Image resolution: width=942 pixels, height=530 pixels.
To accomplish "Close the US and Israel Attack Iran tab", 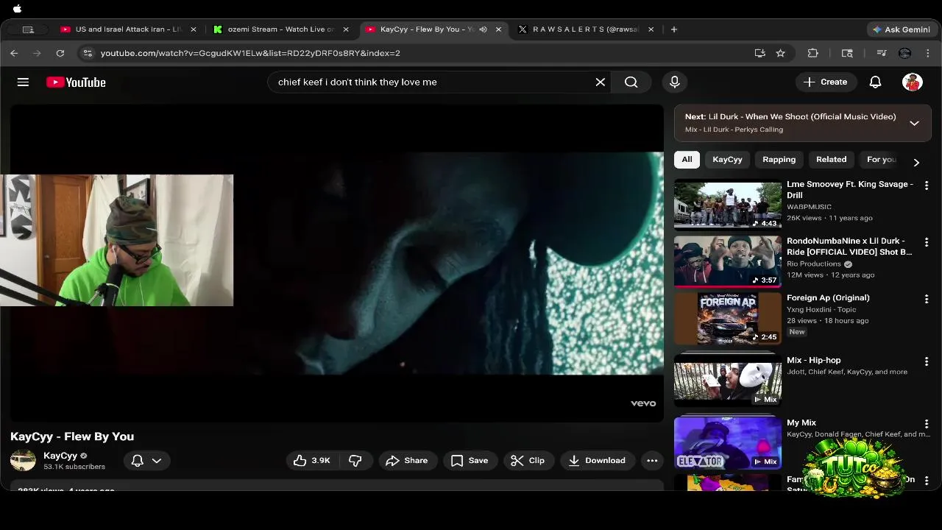I will 194,29.
